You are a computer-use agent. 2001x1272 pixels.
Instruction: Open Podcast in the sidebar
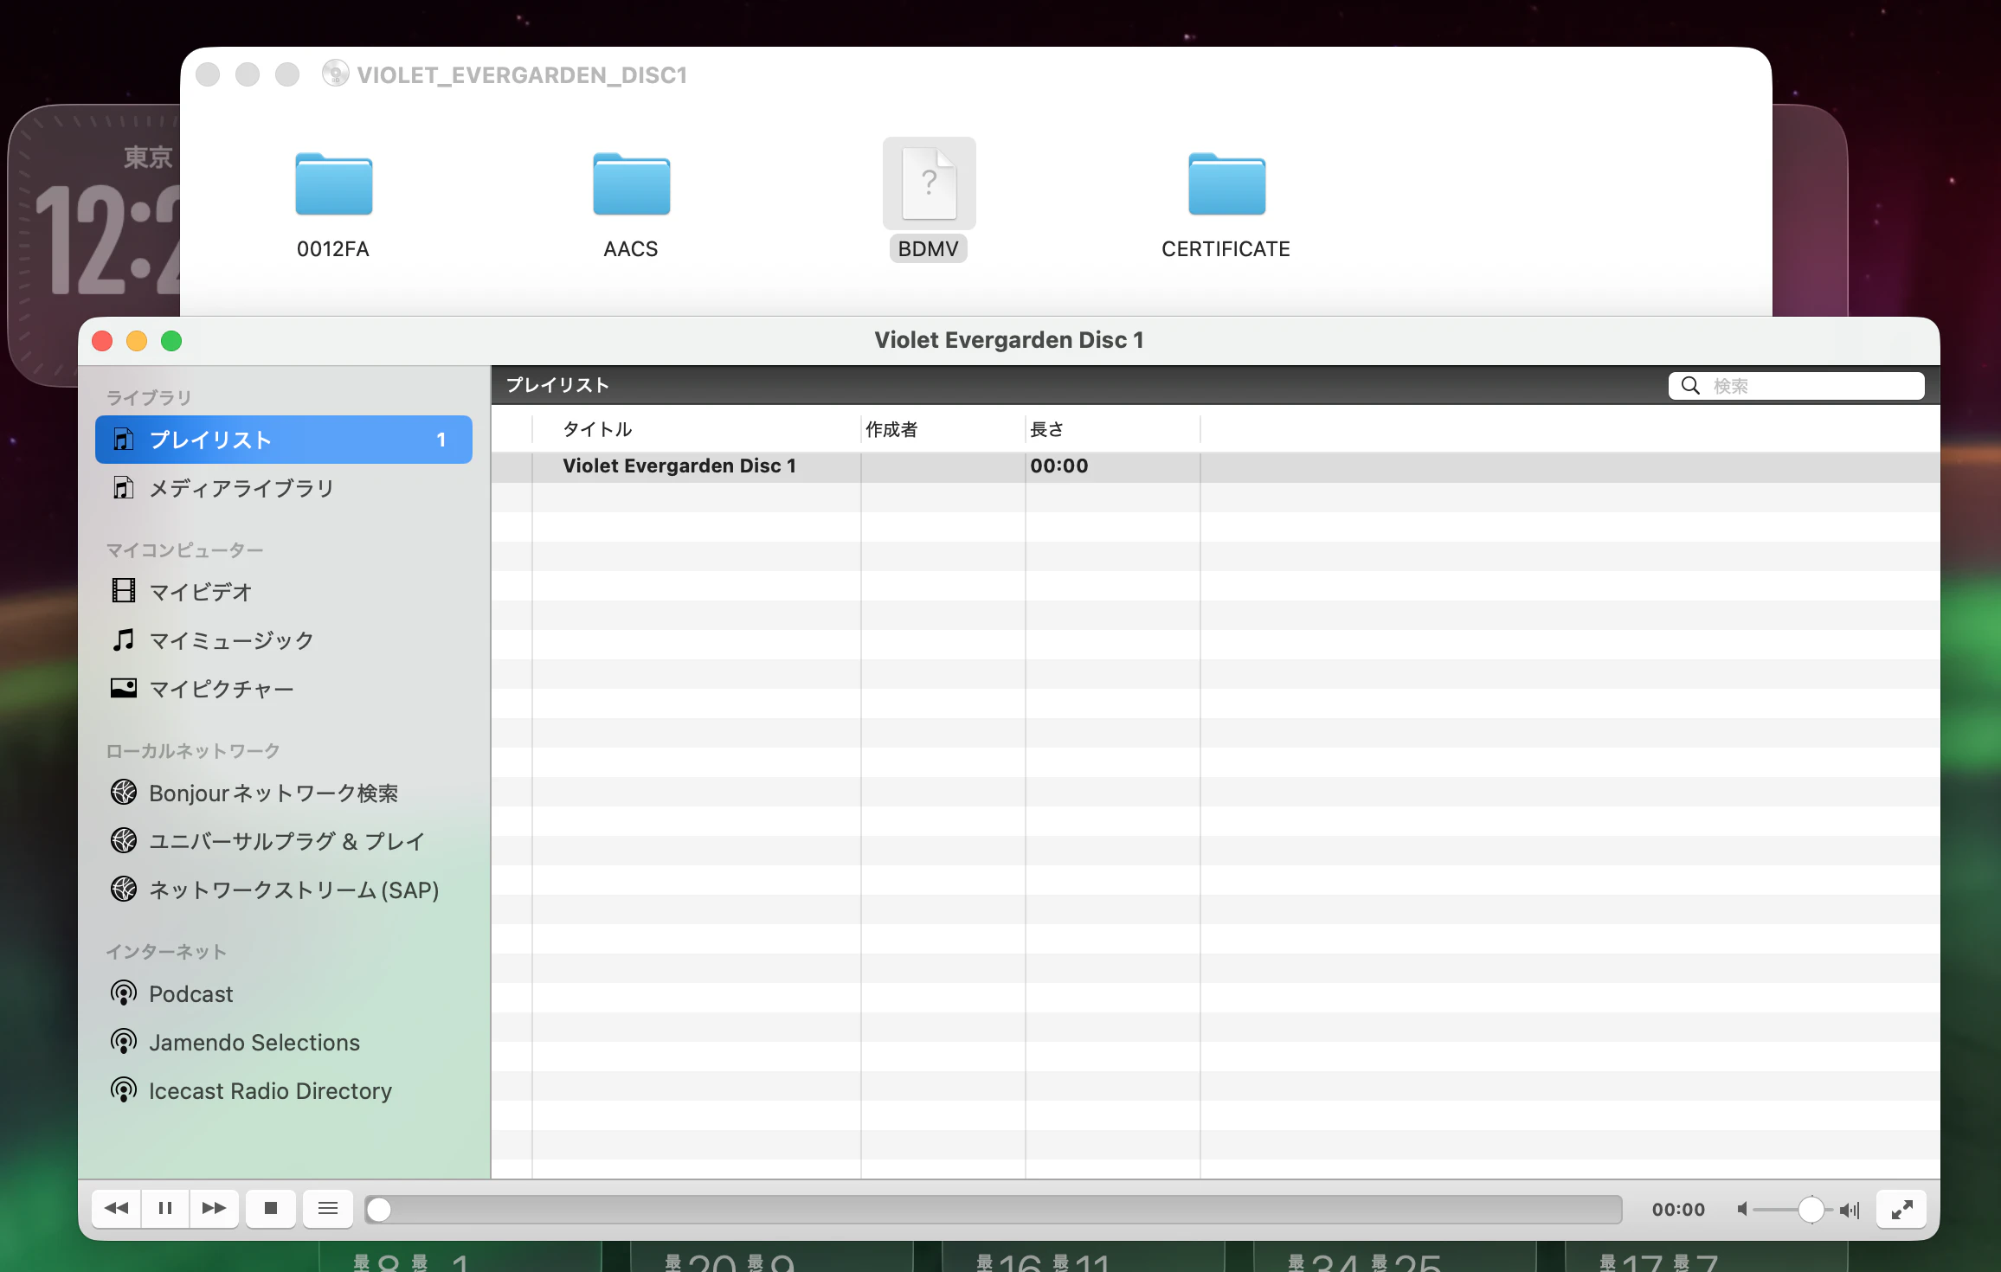[284, 993]
